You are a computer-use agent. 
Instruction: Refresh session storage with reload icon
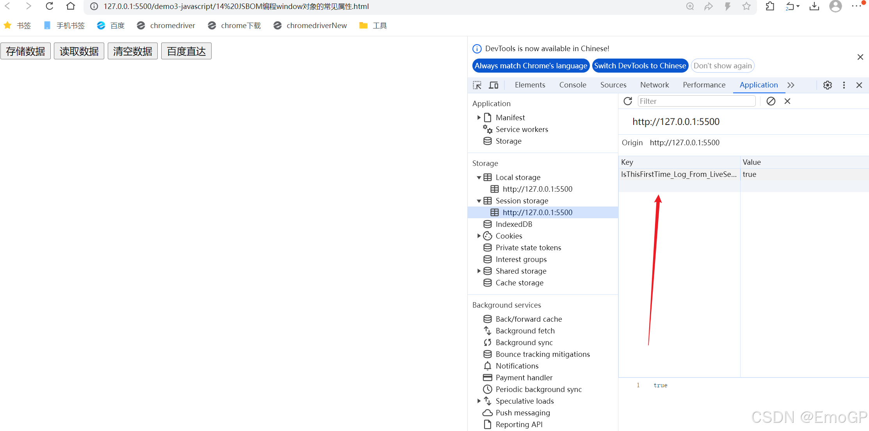tap(628, 101)
